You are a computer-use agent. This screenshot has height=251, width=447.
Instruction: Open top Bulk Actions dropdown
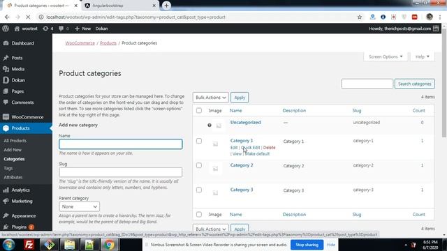210,98
